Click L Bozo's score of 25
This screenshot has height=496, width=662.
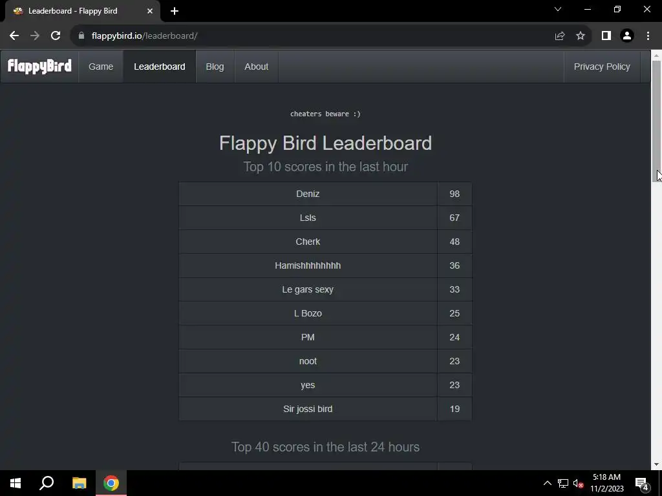454,313
